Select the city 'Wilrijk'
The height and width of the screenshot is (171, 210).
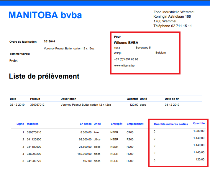click(x=118, y=53)
